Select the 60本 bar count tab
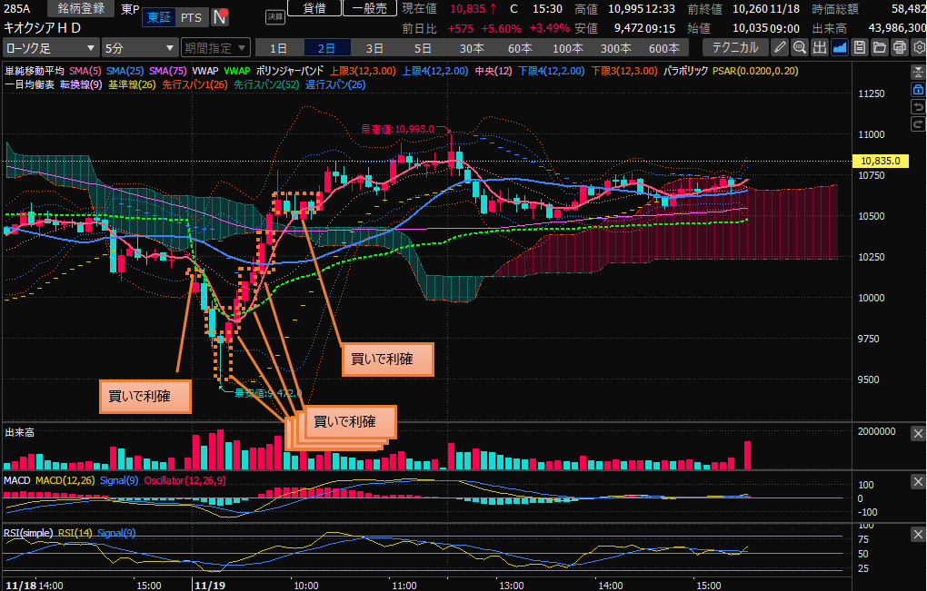927x591 pixels. pyautogui.click(x=520, y=47)
